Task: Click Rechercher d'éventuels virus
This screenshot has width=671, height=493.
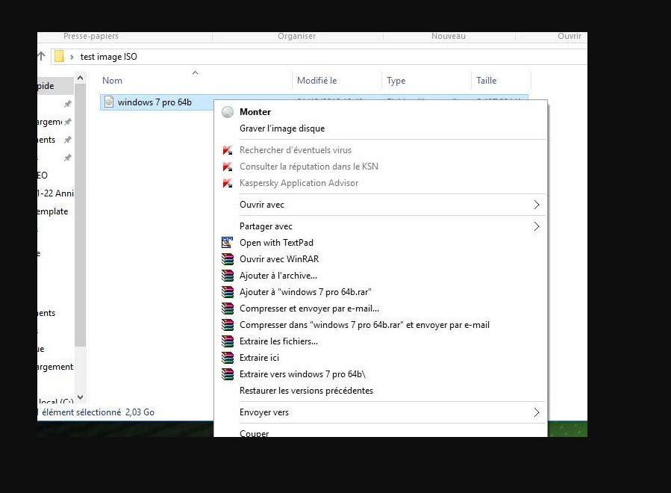Action: pyautogui.click(x=296, y=150)
